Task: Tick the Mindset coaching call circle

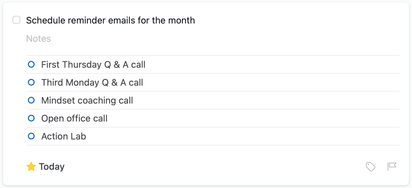Action: pos(31,100)
